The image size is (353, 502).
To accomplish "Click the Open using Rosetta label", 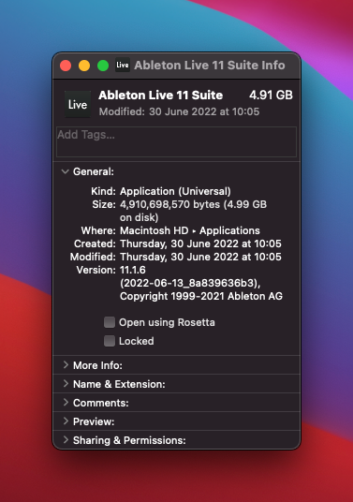I will coord(167,322).
